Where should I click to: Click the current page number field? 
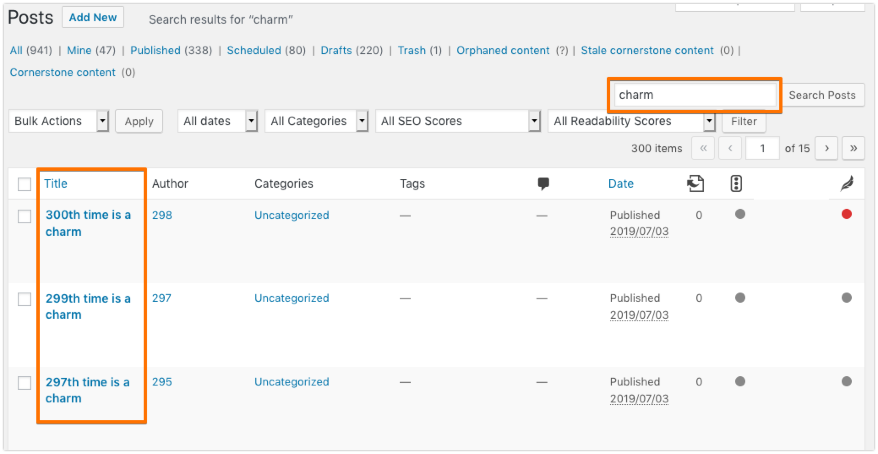[x=763, y=148]
